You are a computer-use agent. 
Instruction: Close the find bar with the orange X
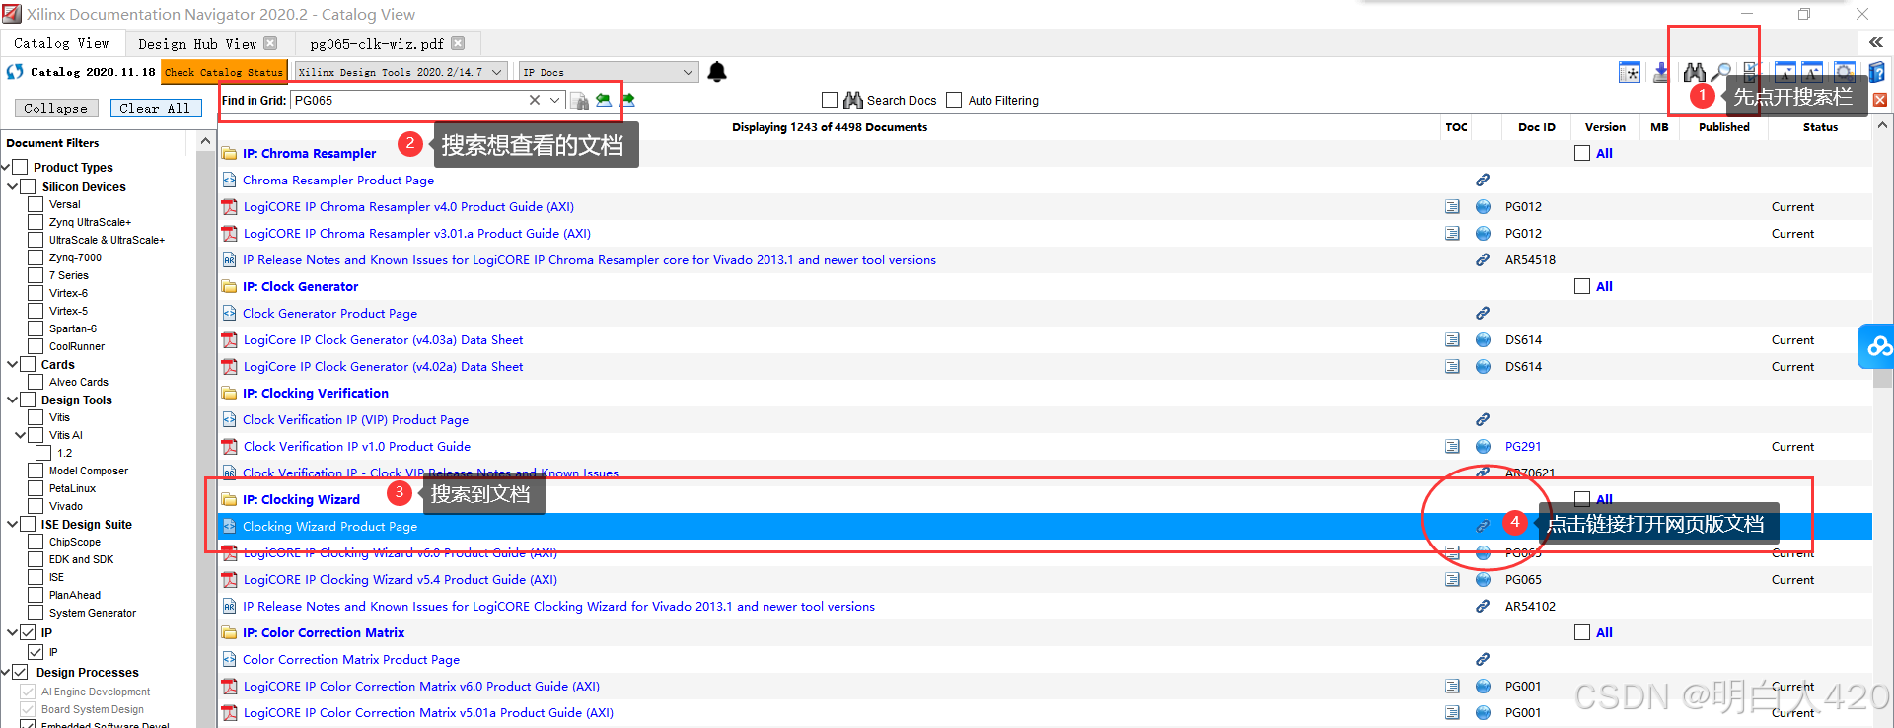[1880, 100]
